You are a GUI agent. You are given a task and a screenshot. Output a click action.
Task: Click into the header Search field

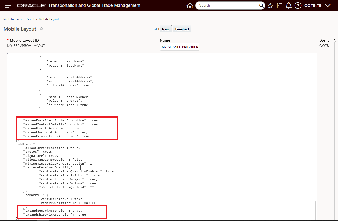tap(228, 6)
